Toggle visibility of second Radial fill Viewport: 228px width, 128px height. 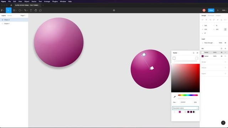coord(222,56)
